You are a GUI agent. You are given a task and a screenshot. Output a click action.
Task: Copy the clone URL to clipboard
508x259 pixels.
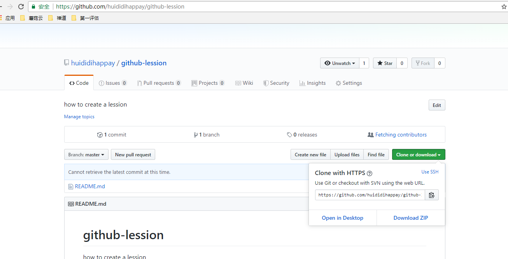(x=431, y=195)
